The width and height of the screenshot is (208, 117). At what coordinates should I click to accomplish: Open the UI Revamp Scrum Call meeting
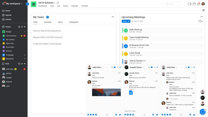coord(162,46)
